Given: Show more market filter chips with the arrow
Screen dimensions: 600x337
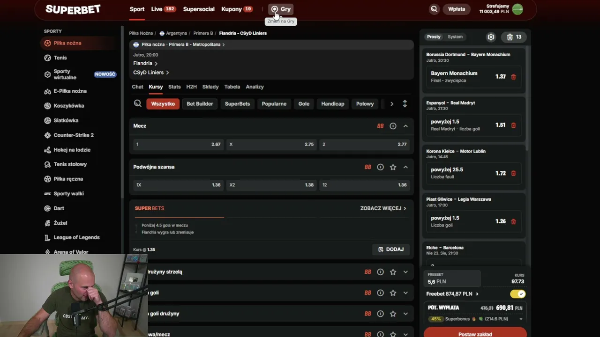Looking at the screenshot, I should (x=392, y=103).
